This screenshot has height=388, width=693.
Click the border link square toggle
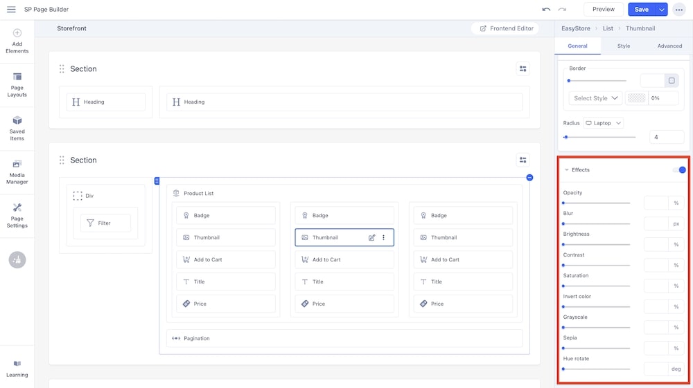(672, 81)
